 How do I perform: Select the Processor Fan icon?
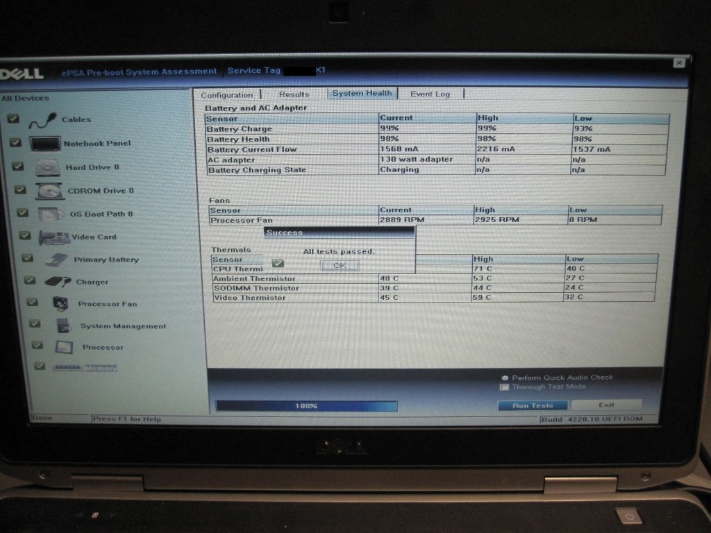pyautogui.click(x=61, y=304)
